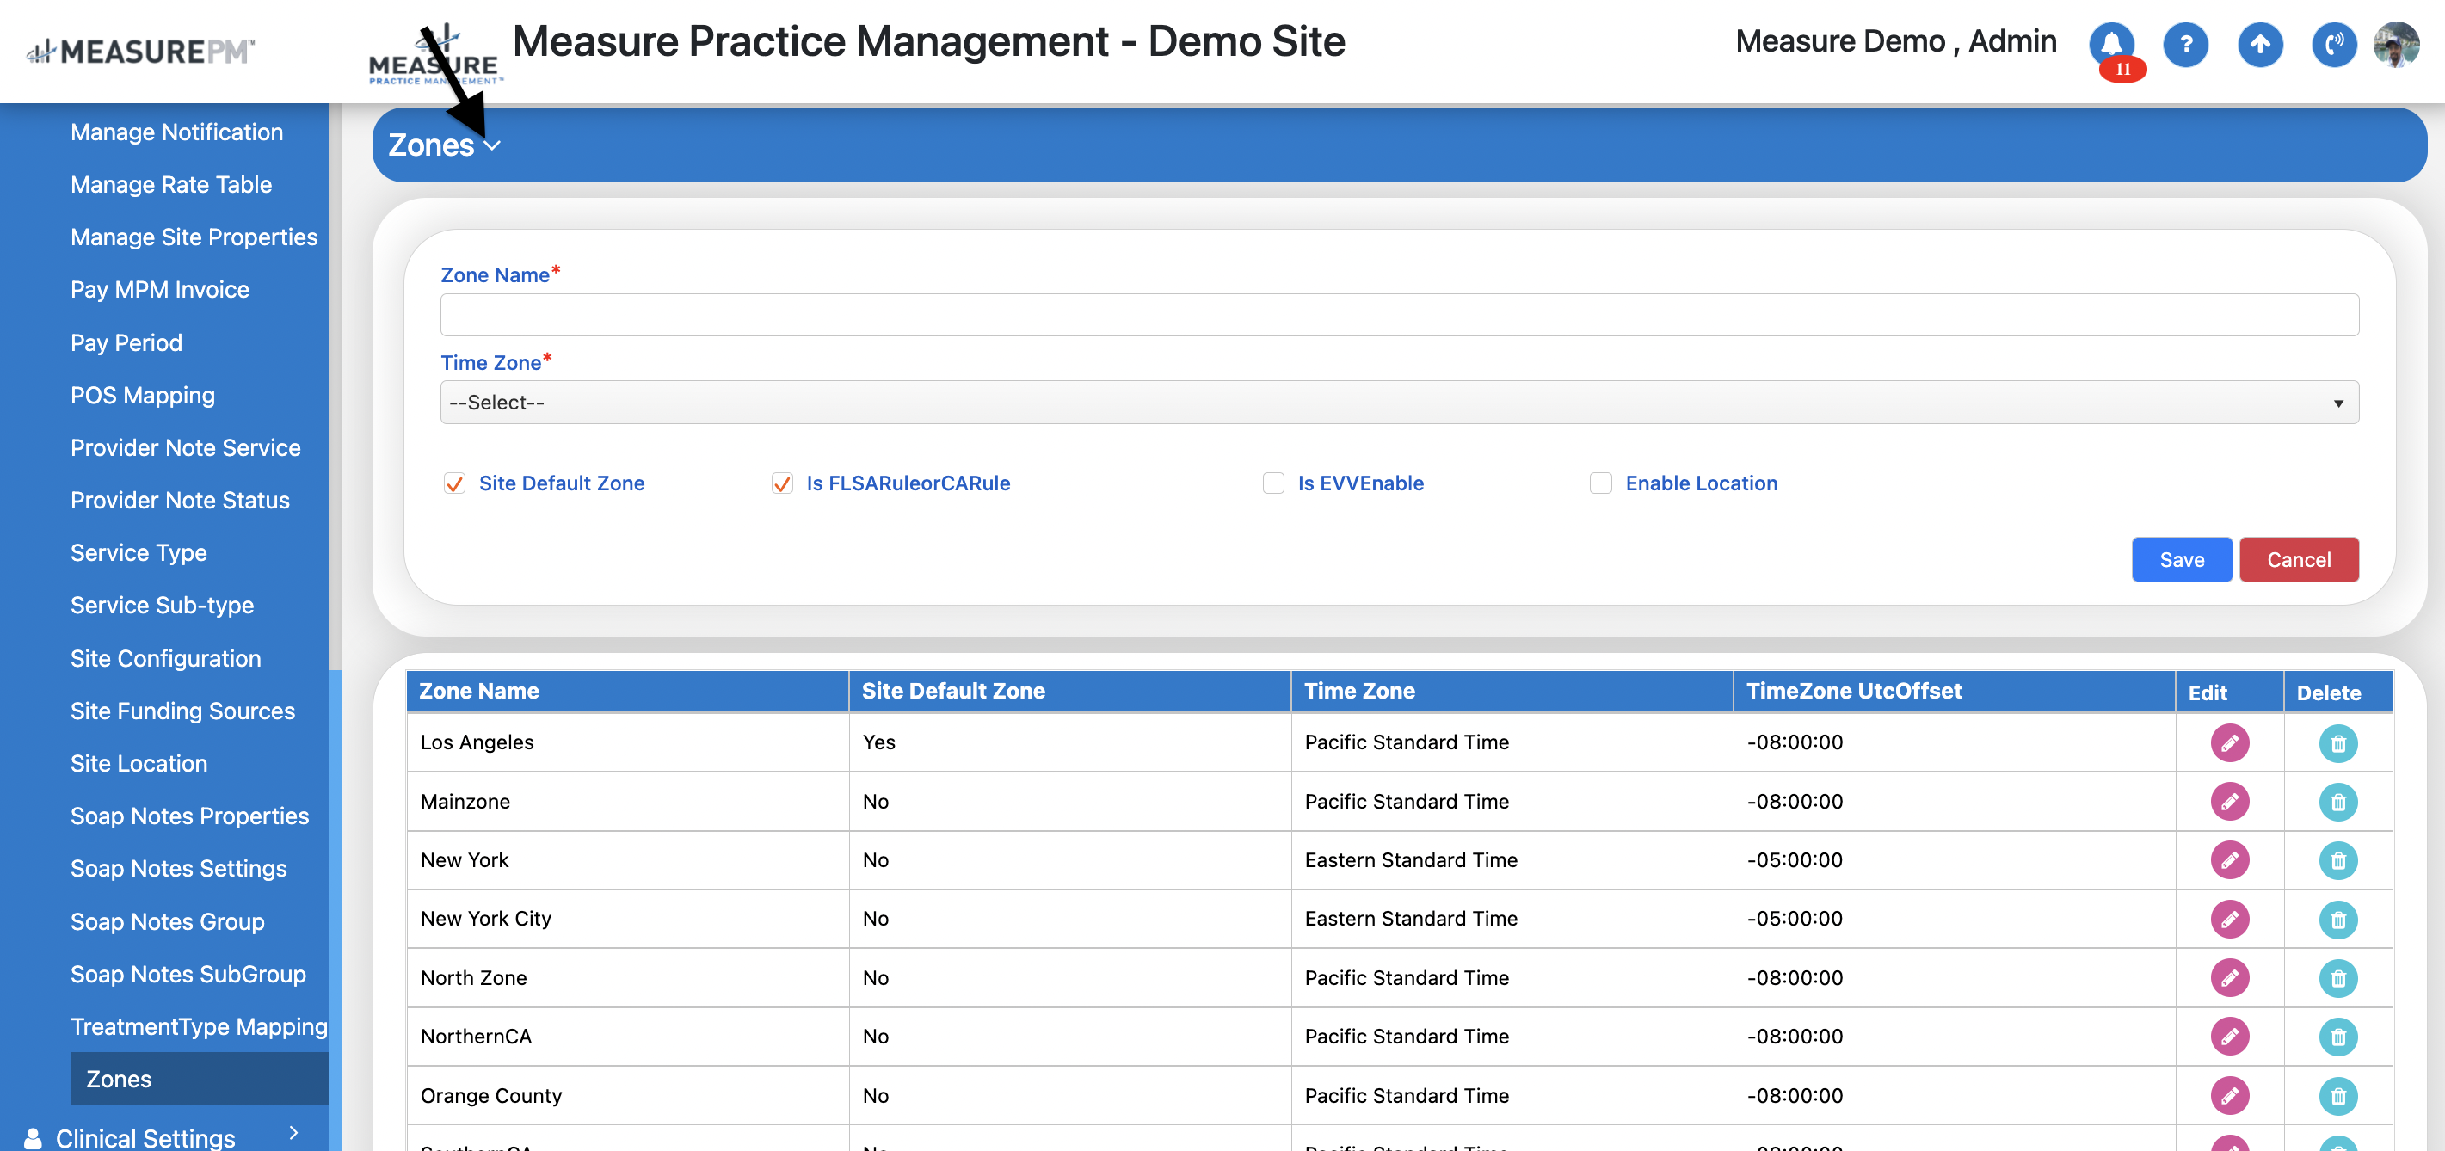Click the Save button
The width and height of the screenshot is (2445, 1151).
coord(2180,560)
